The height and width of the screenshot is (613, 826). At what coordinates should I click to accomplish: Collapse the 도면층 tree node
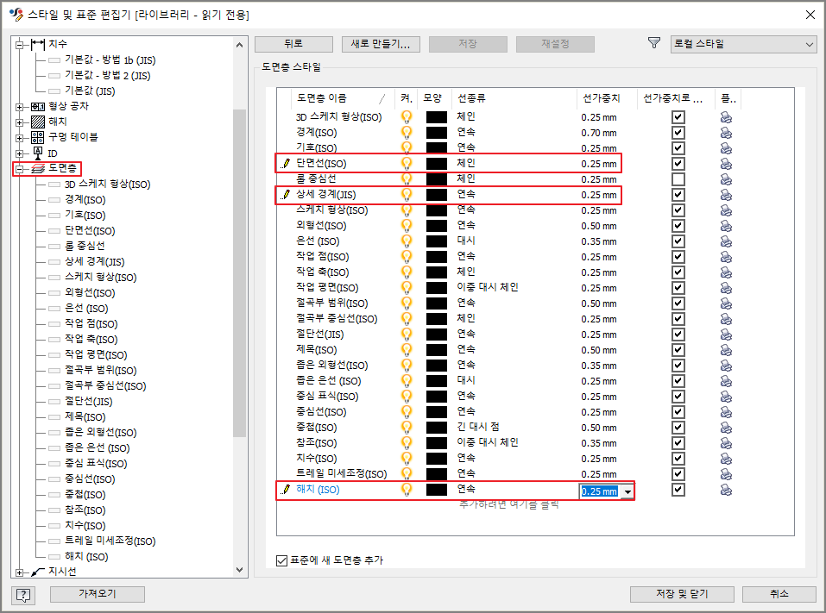point(20,169)
